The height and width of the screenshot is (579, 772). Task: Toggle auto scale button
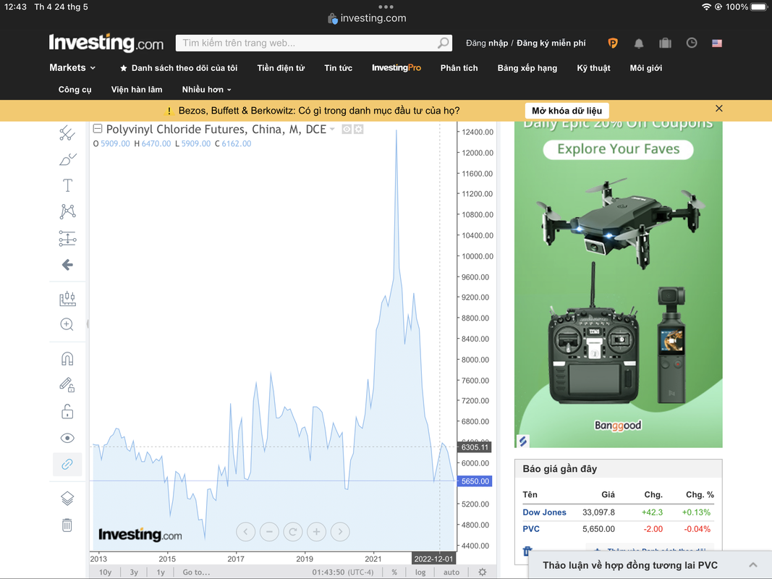[x=451, y=572]
